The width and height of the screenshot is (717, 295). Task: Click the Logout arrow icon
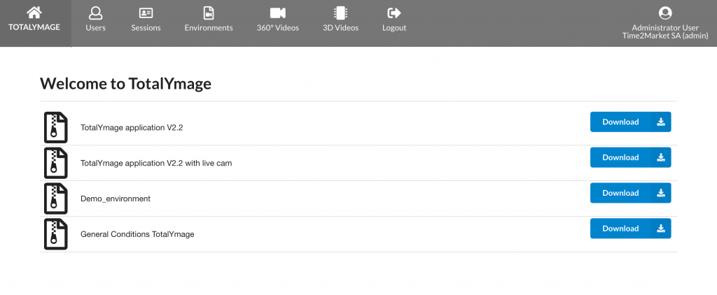point(394,13)
